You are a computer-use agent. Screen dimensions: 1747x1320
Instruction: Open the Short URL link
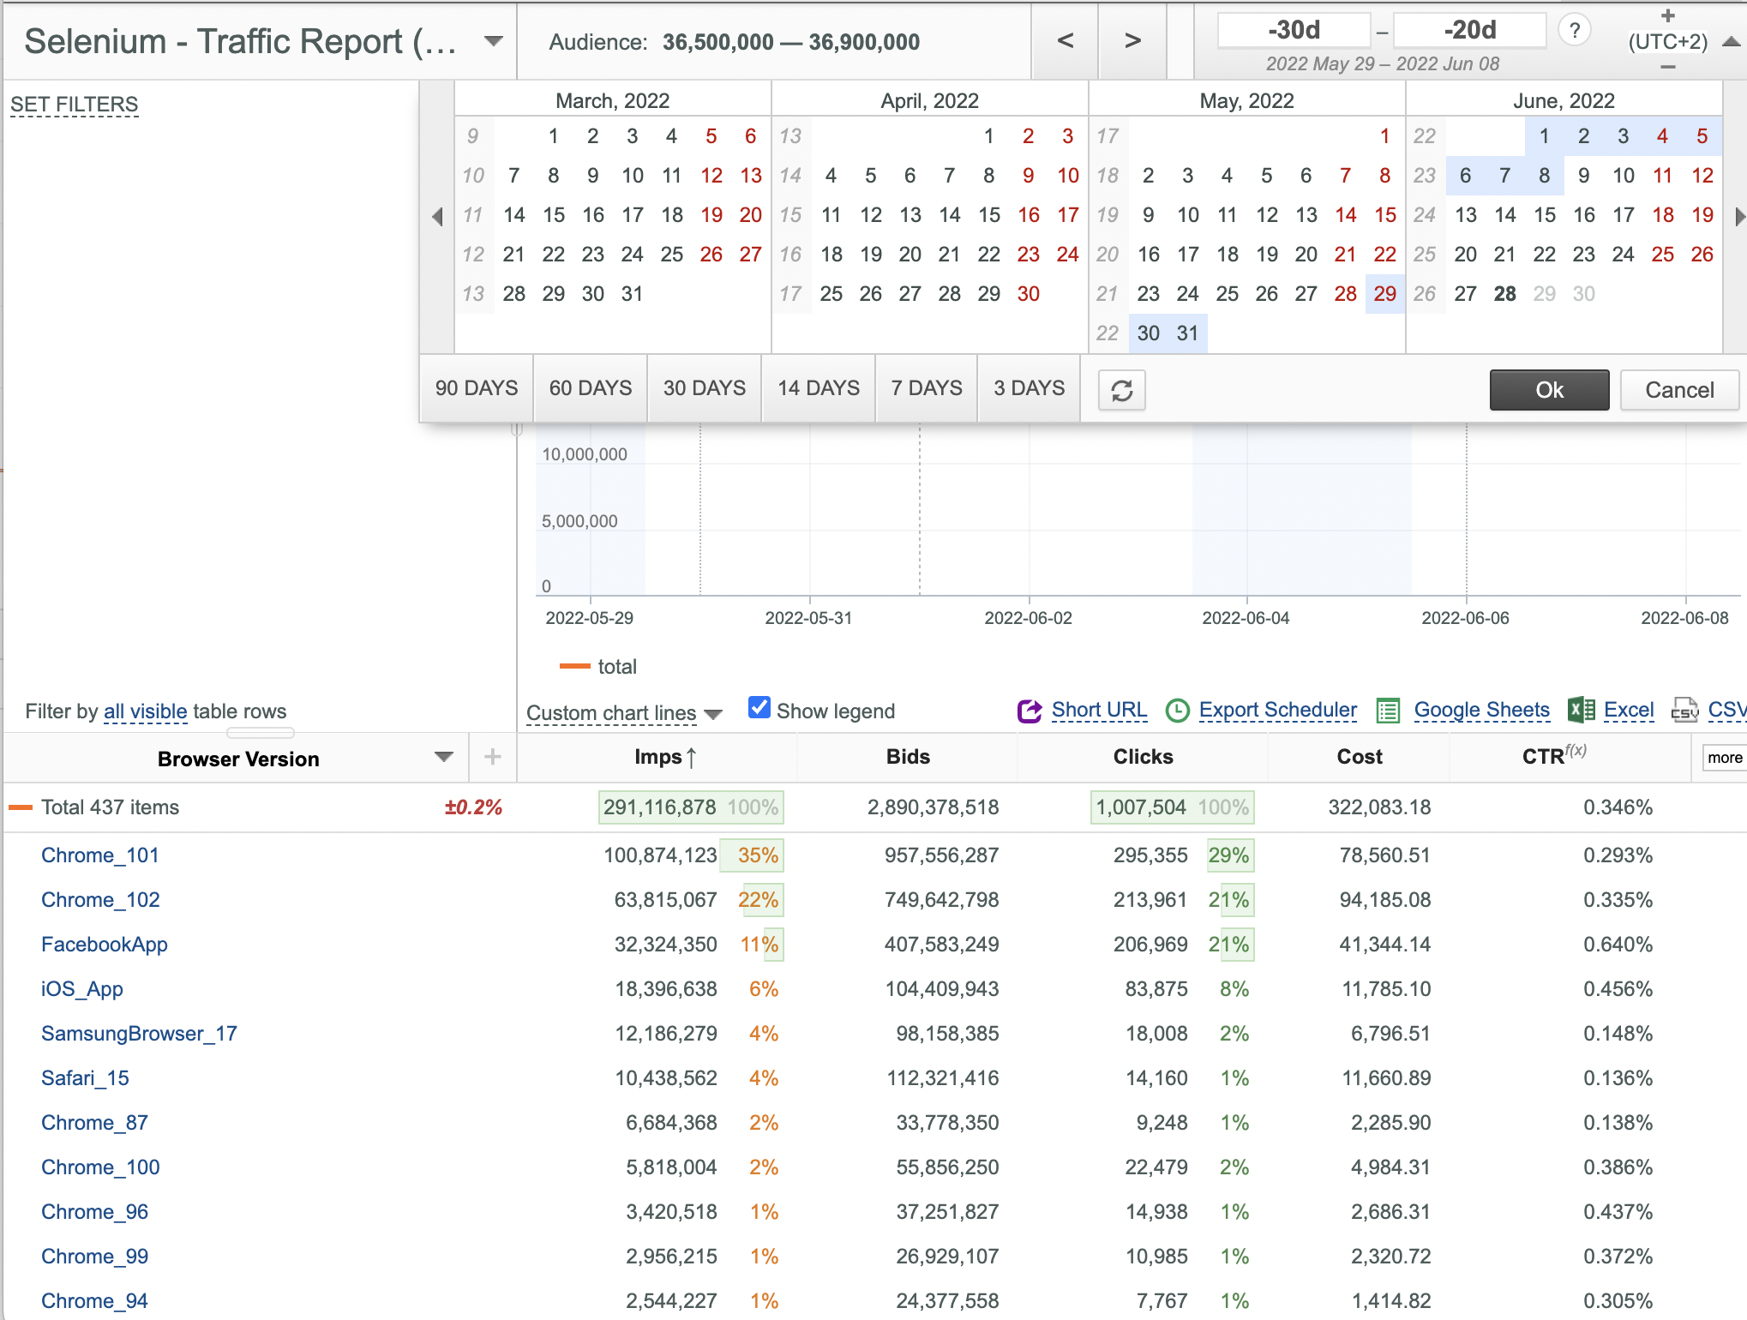[1099, 710]
